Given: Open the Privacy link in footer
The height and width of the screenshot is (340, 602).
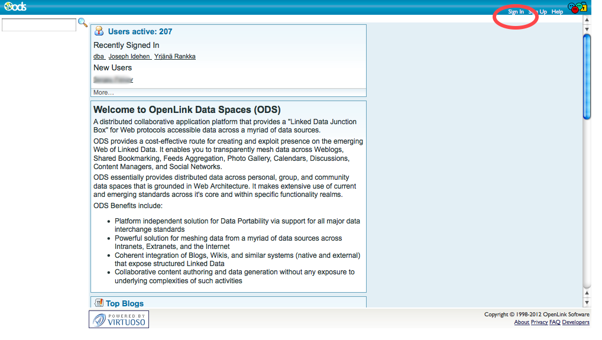Looking at the screenshot, I should pyautogui.click(x=539, y=322).
